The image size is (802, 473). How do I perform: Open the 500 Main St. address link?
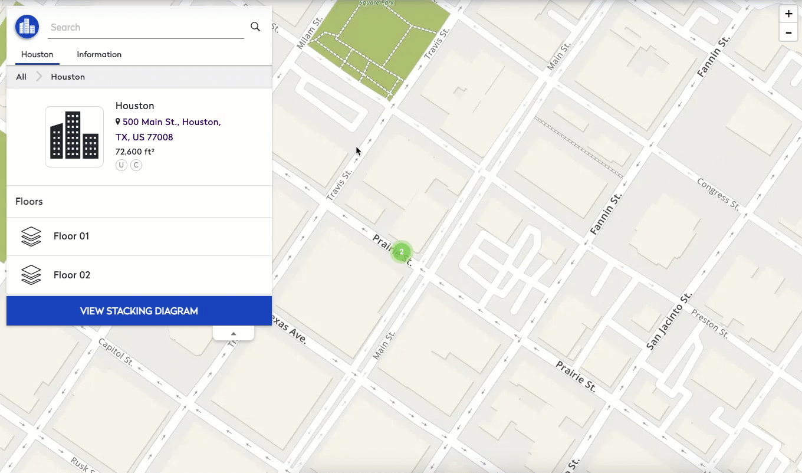pos(171,122)
